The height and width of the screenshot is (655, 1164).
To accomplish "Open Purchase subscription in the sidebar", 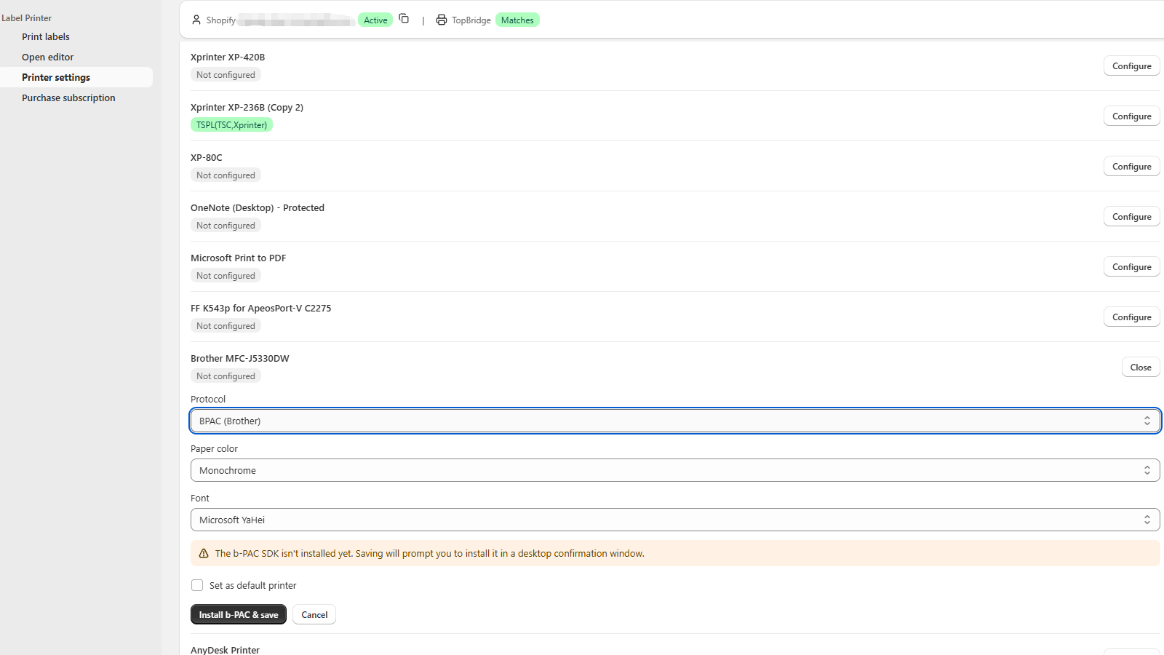I will pyautogui.click(x=68, y=98).
